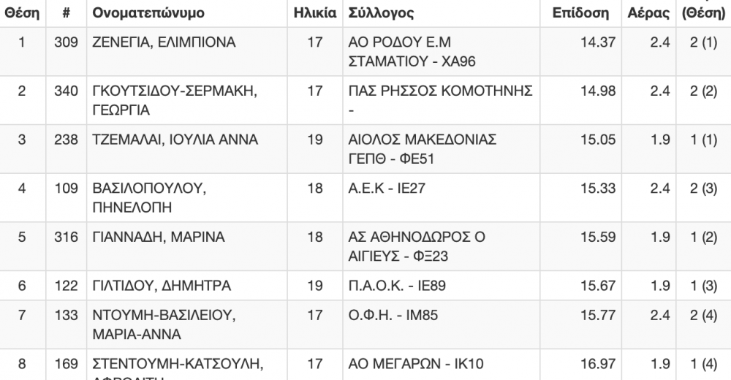
Task: Click the Επίδοση column header
Action: point(580,12)
